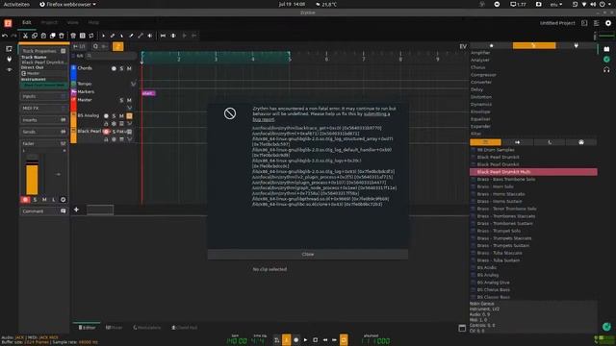This screenshot has width=616, height=346.
Task: Click the green circle icon on right sidebar
Action: (606, 60)
